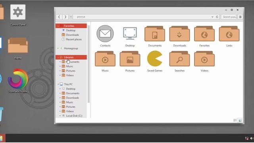Open the Contacts envelope icon
254x143 pixels.
coord(105,34)
